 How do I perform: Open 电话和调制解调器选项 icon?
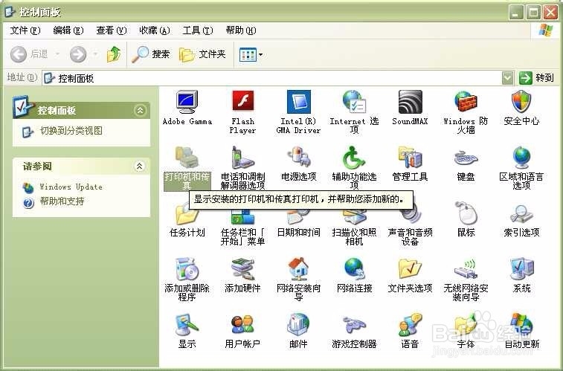click(242, 158)
